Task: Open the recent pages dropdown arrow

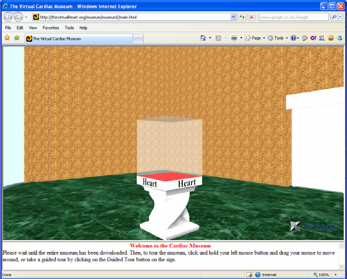Action: tap(26, 17)
